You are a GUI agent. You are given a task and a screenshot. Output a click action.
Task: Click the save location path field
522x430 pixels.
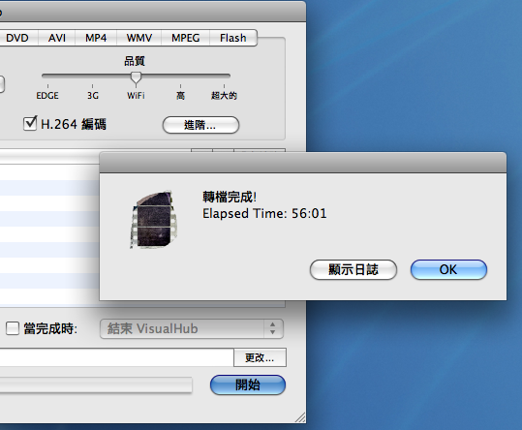[116, 357]
